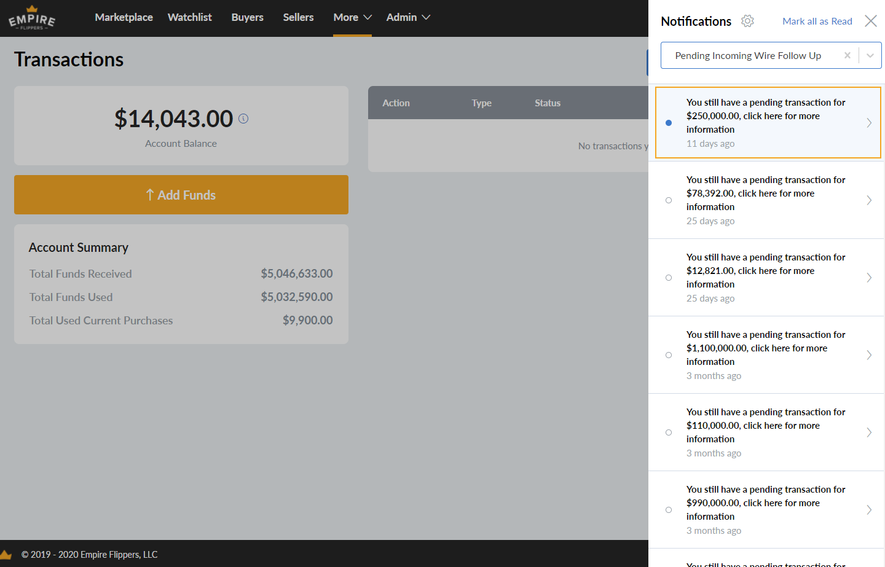Screen dimensions: 885x567
Task: Open the $110,000.00 pending transaction notification
Action: click(x=766, y=432)
